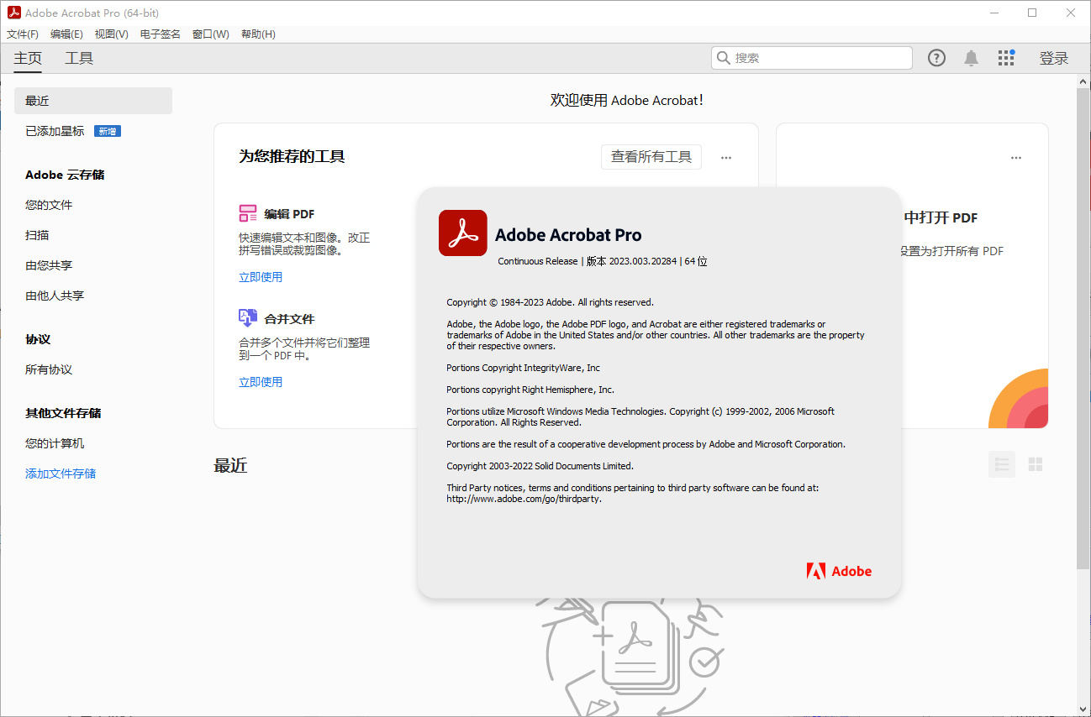Click the vertical scrollbar on the right
This screenshot has height=717, width=1091.
click(x=1083, y=327)
